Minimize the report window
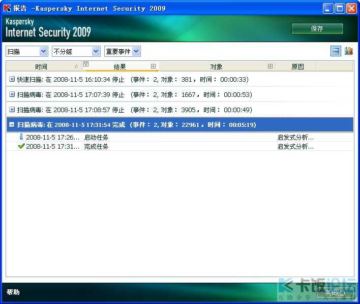Screen dimensions: 360x304 point(327,9)
